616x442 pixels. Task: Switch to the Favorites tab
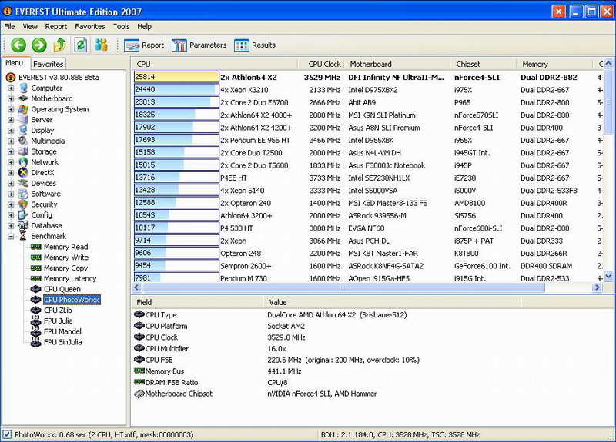49,64
